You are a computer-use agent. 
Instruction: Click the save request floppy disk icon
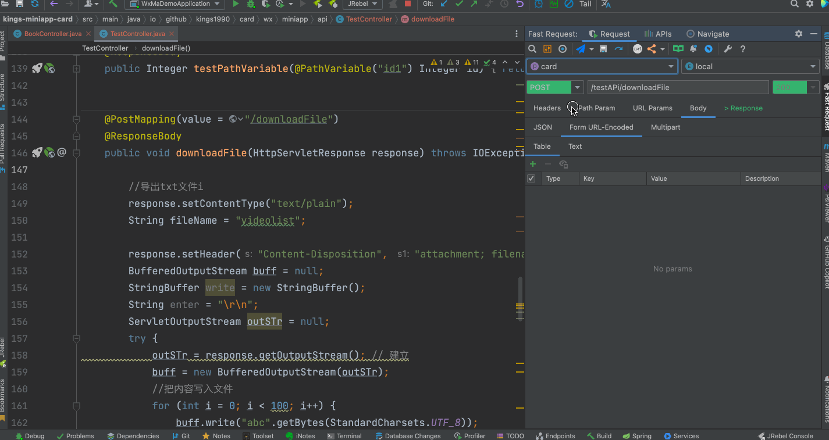603,49
